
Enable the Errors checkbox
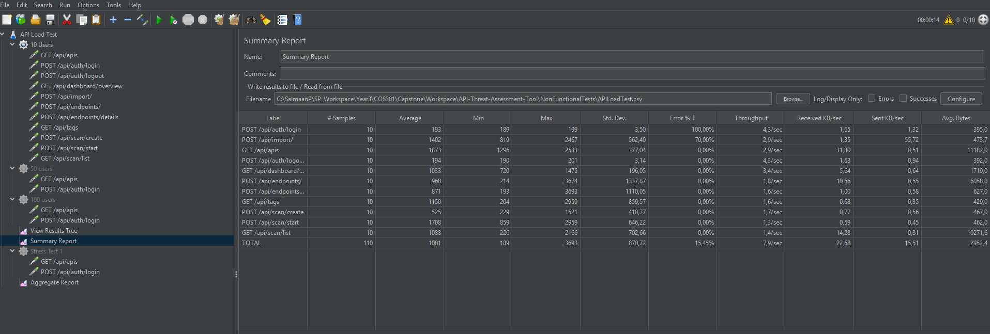coord(872,98)
